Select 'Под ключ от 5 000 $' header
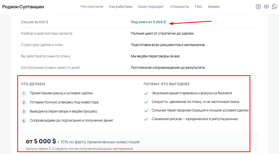The image size is (279, 154). [x=148, y=22]
